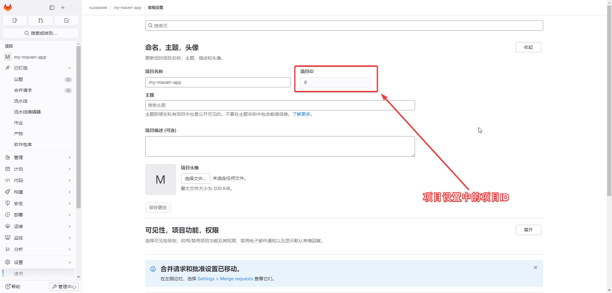
Task: Expand 可见性，项目功能，权限 section with 展开
Action: click(x=528, y=230)
